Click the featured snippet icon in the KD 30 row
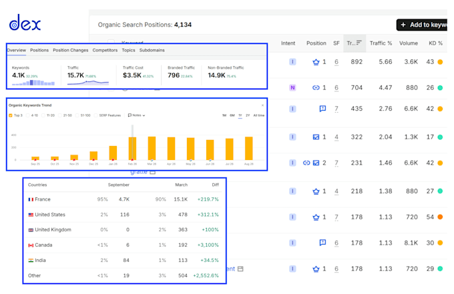The width and height of the screenshot is (454, 294). click(x=322, y=243)
